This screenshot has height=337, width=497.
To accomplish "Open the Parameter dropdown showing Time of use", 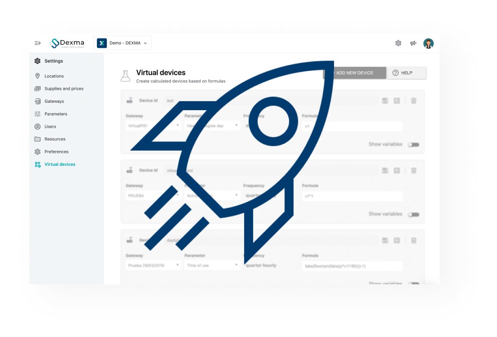I will point(212,265).
